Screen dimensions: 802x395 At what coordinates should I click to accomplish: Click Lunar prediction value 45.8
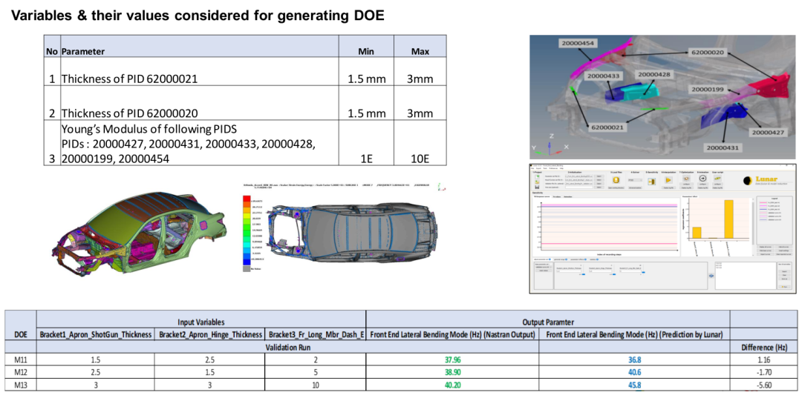pos(635,385)
